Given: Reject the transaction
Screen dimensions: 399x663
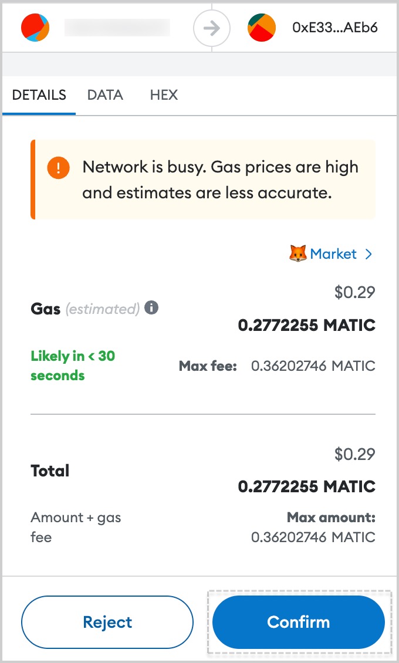Looking at the screenshot, I should pyautogui.click(x=107, y=622).
